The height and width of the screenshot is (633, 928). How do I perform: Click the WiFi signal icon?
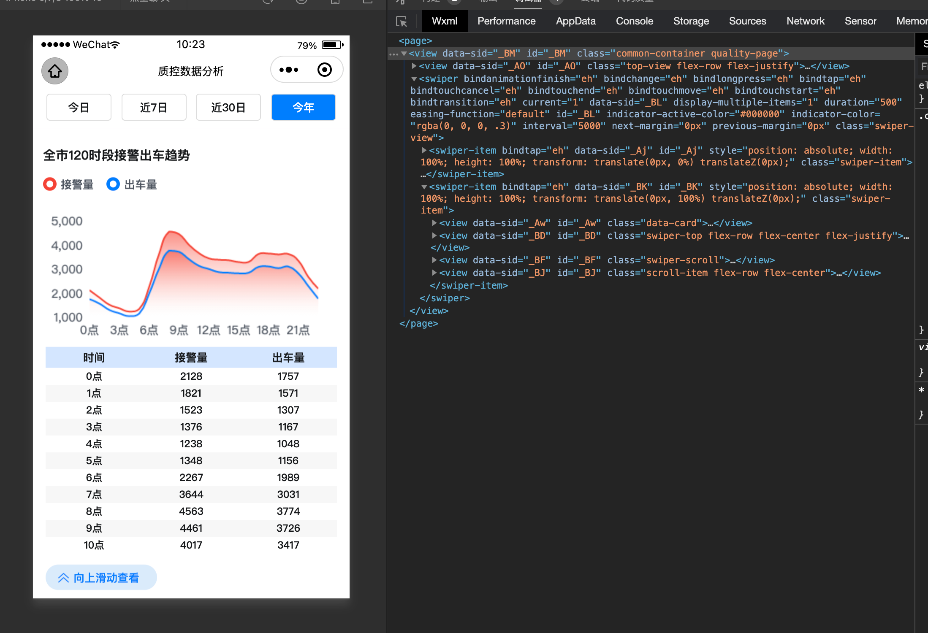tap(115, 45)
